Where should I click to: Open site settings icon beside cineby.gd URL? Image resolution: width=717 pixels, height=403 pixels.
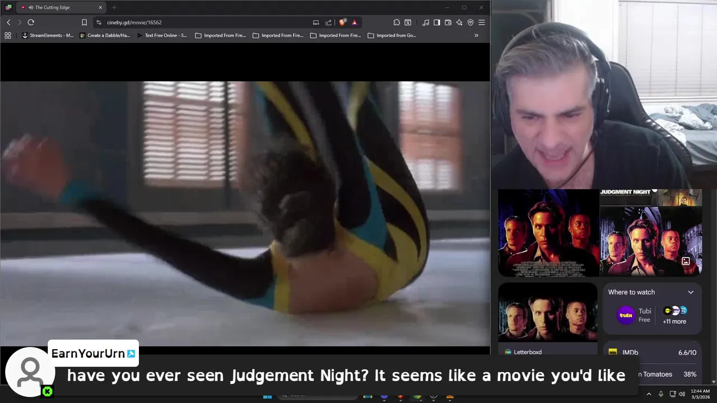point(99,22)
